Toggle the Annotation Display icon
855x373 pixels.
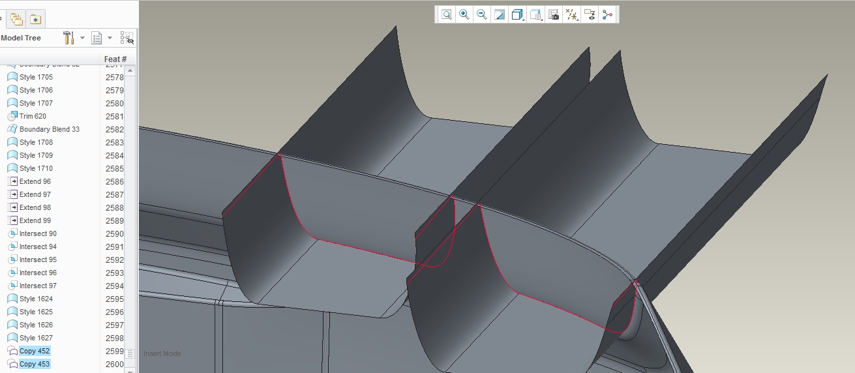(590, 14)
